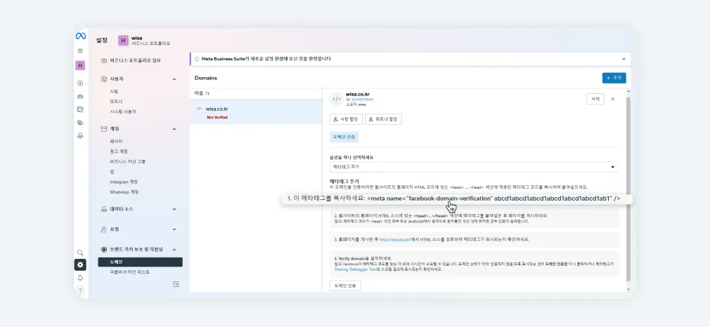Open Instagram 계정 menu item

(x=123, y=182)
